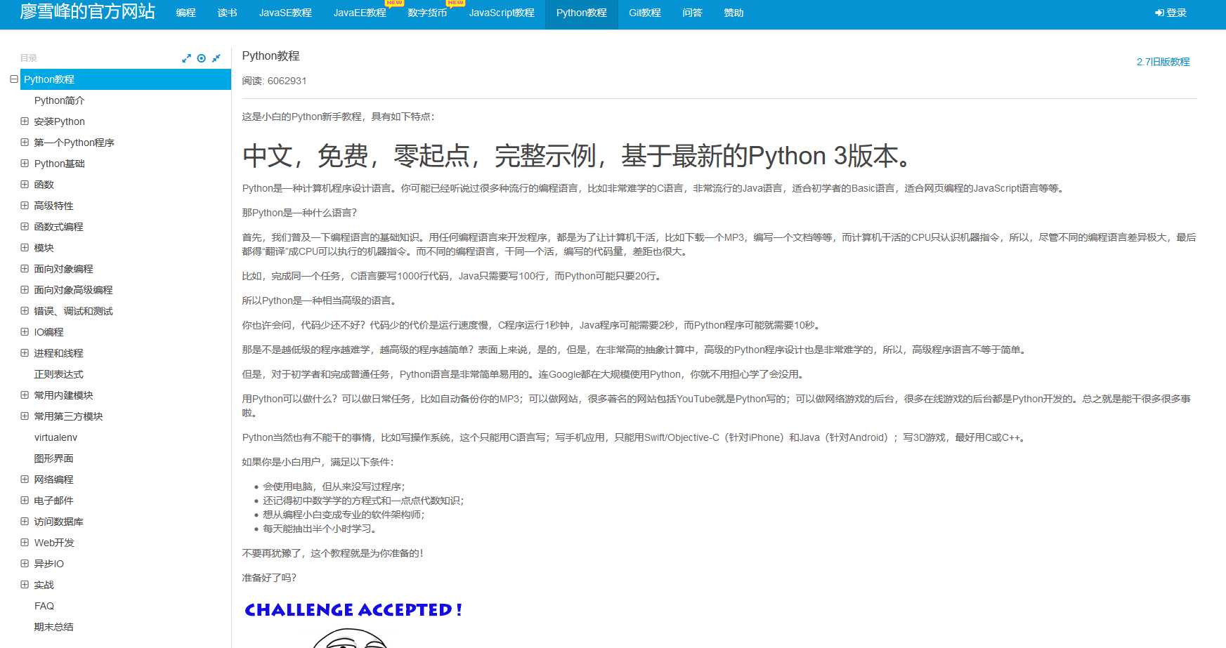This screenshot has height=648, width=1226.
Task: Click the 阅读: 6062931 read count
Action: click(x=274, y=81)
